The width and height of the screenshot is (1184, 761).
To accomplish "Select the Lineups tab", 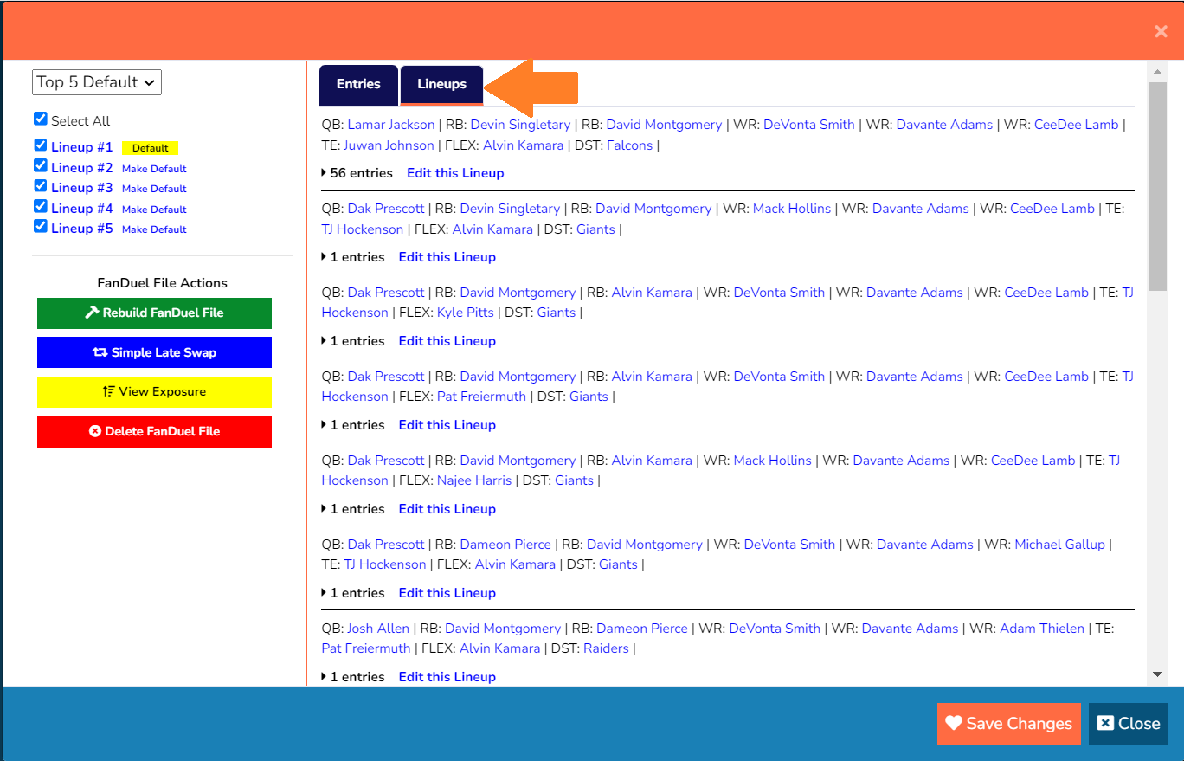I will pyautogui.click(x=441, y=85).
